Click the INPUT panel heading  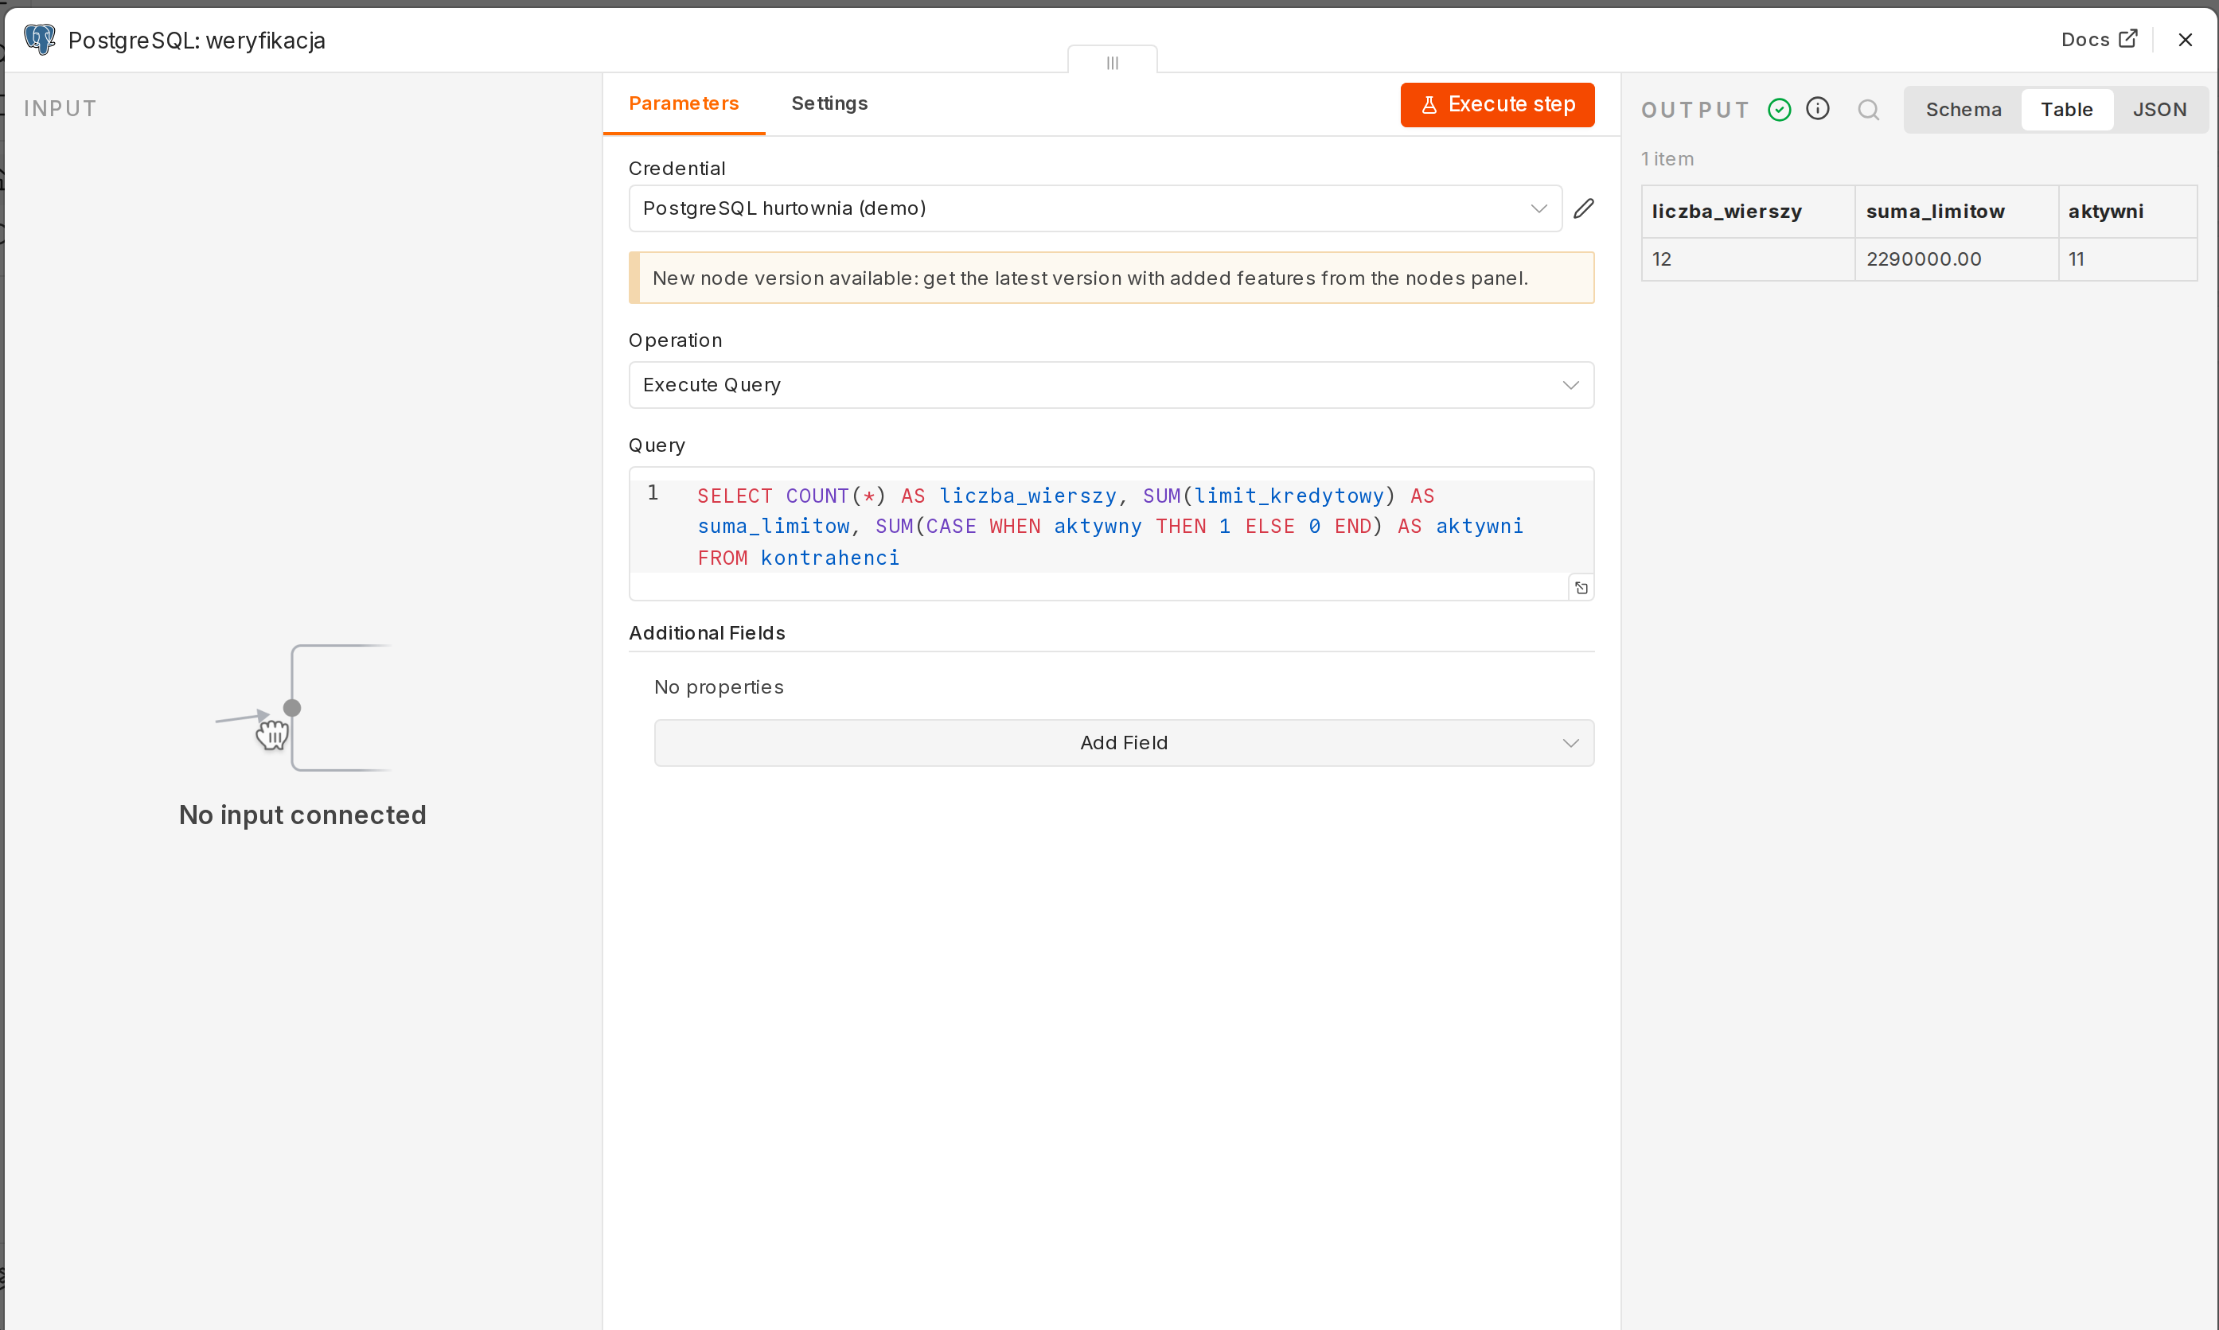point(60,108)
